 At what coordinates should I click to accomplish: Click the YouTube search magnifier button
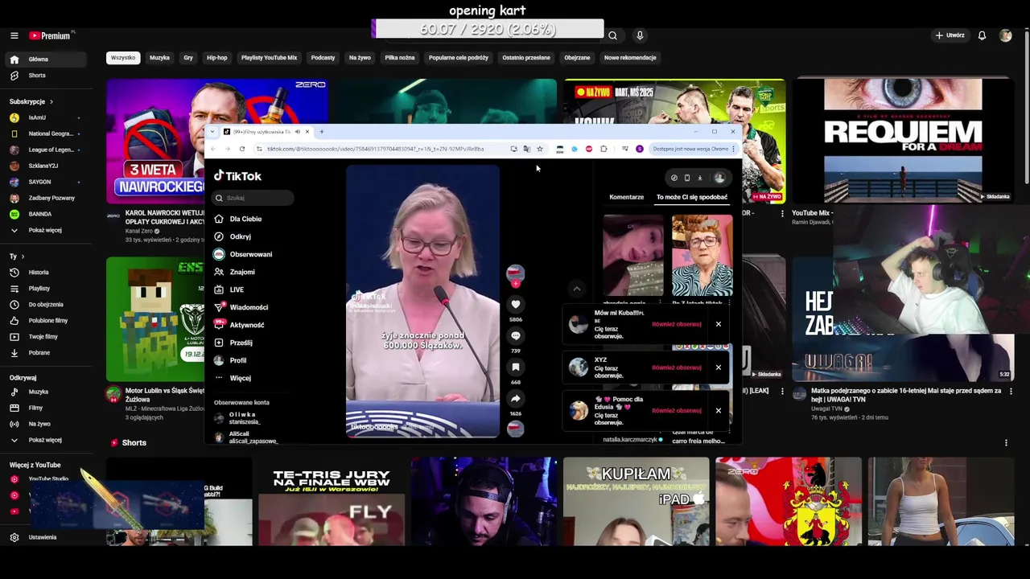pos(612,35)
